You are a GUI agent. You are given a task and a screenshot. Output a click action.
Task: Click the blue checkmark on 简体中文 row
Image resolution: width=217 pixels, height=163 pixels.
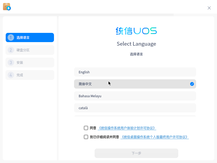click(x=192, y=84)
